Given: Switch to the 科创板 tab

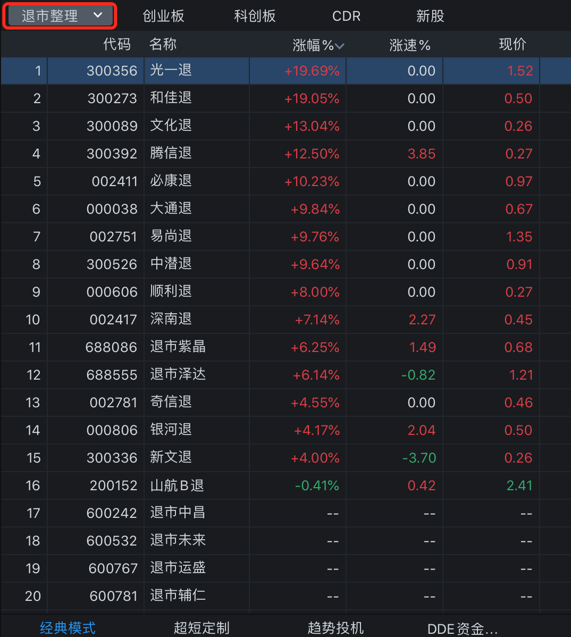Looking at the screenshot, I should (255, 16).
